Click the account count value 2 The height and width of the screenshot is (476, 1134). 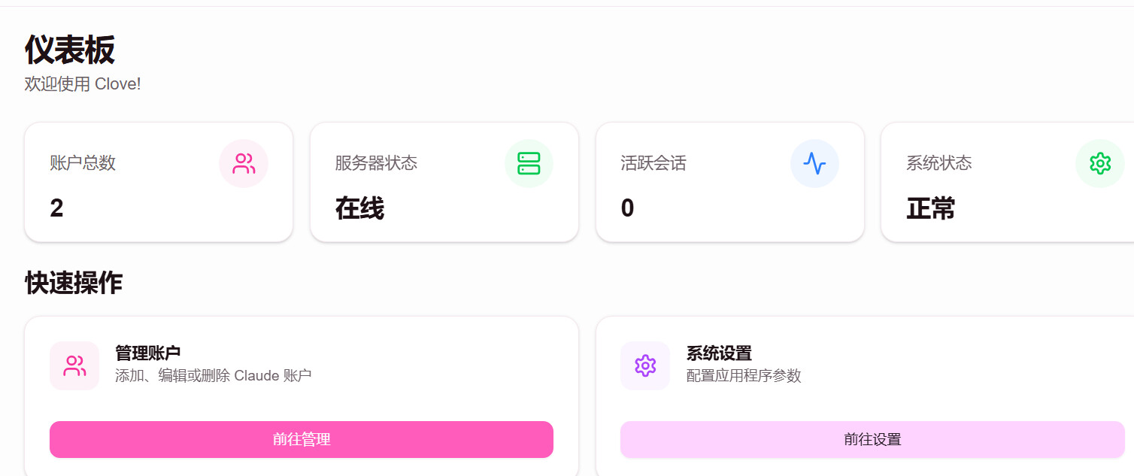[56, 208]
